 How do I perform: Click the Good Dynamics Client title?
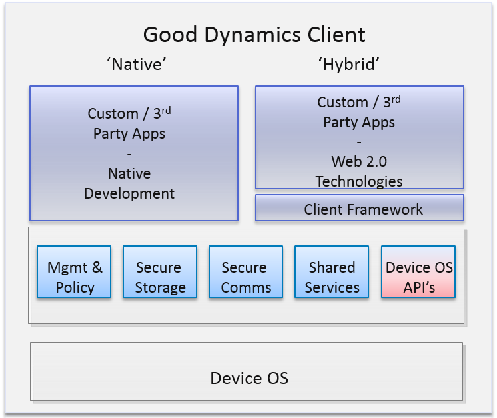click(254, 34)
